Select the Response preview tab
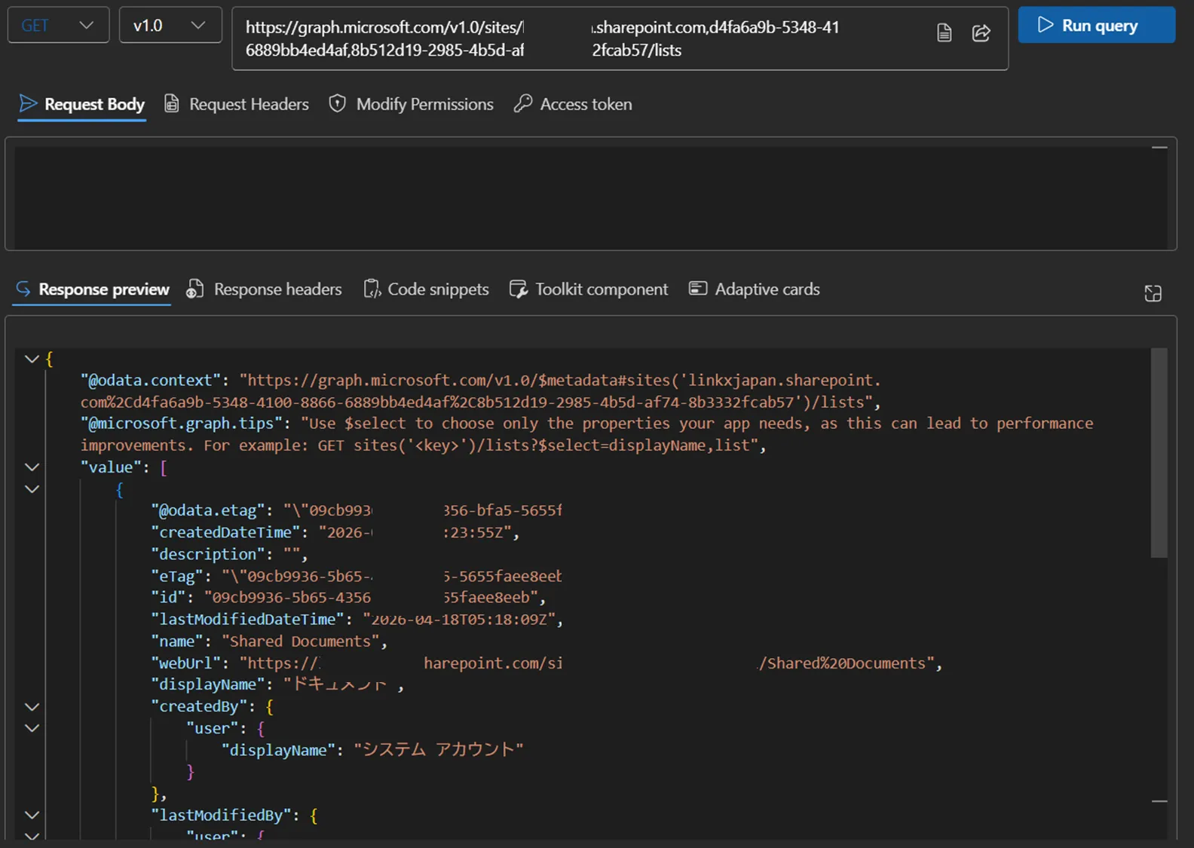The image size is (1194, 848). point(92,289)
